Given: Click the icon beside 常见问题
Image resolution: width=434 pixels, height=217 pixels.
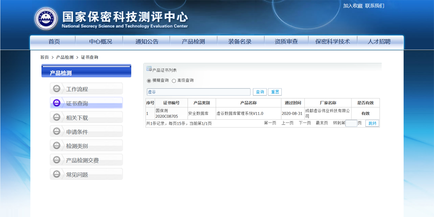Looking at the screenshot, I should tap(57, 174).
